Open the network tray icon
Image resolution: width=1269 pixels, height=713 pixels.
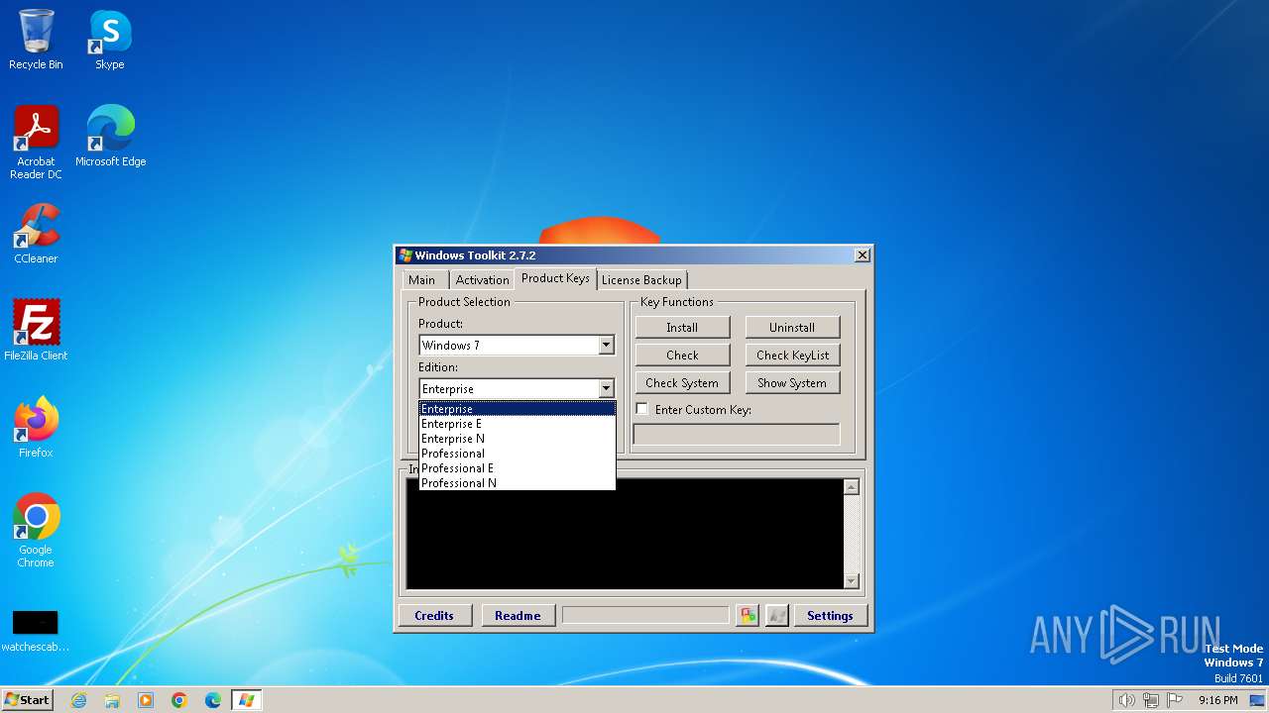click(x=1151, y=700)
